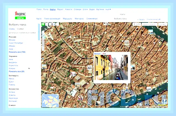
Task: Open Словари in the top navigation
Action: [x=78, y=9]
